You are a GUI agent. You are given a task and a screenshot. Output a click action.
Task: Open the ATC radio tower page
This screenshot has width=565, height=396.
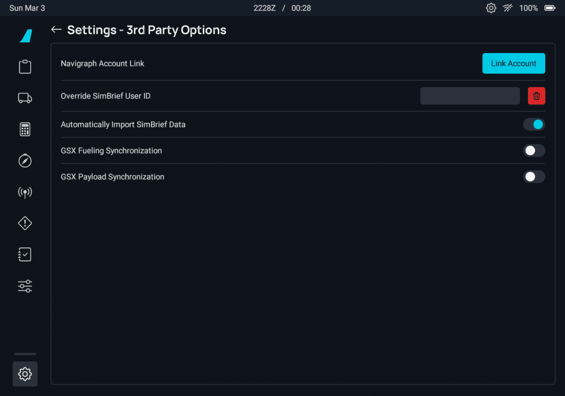[x=25, y=192]
